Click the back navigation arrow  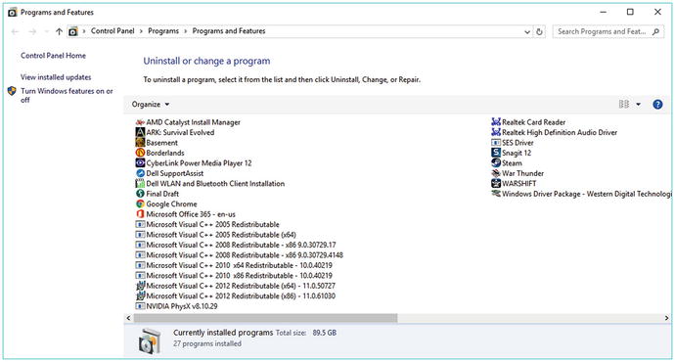point(15,31)
